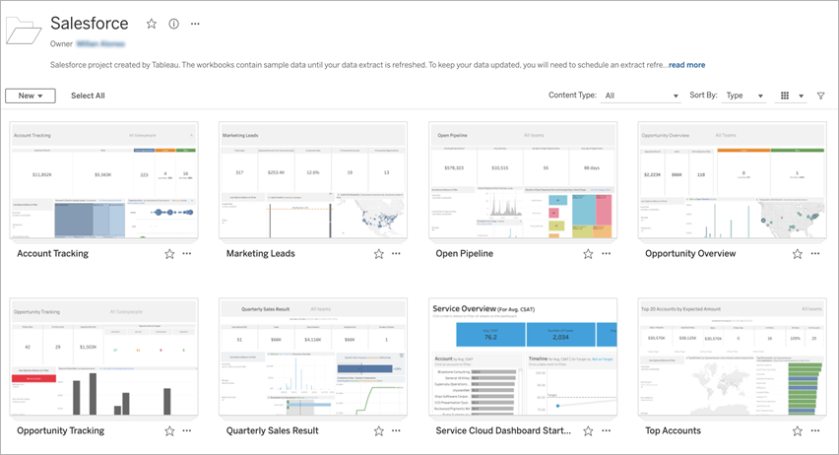Screen dimensions: 839x455
Task: Click the Service Overview dashboard thumbnail
Action: tap(523, 357)
